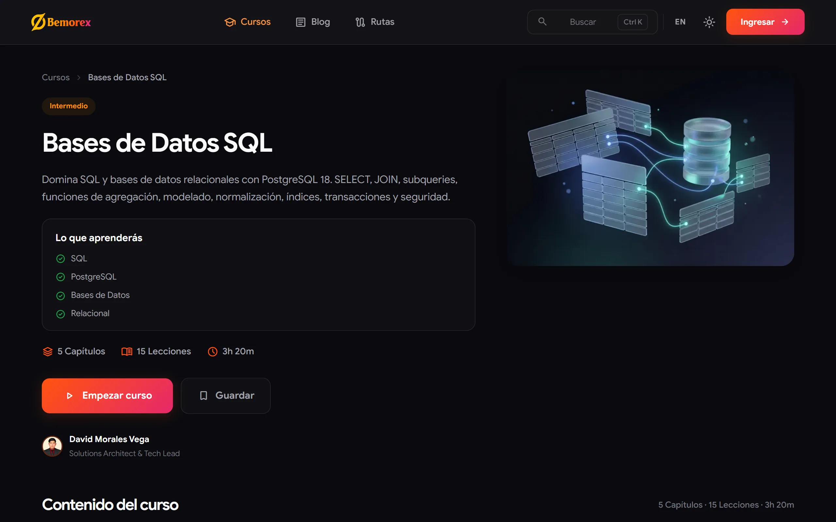Click the 5 Capítulos · 15 Lecciones summary
836x522 pixels.
pyautogui.click(x=726, y=505)
